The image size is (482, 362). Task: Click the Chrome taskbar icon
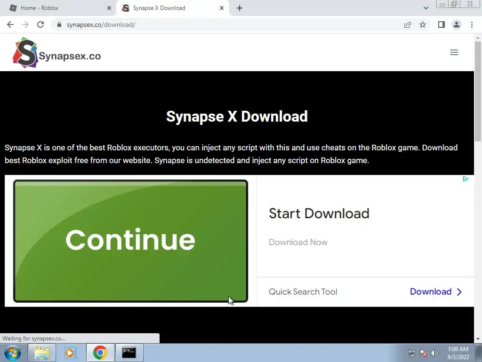[x=100, y=353]
